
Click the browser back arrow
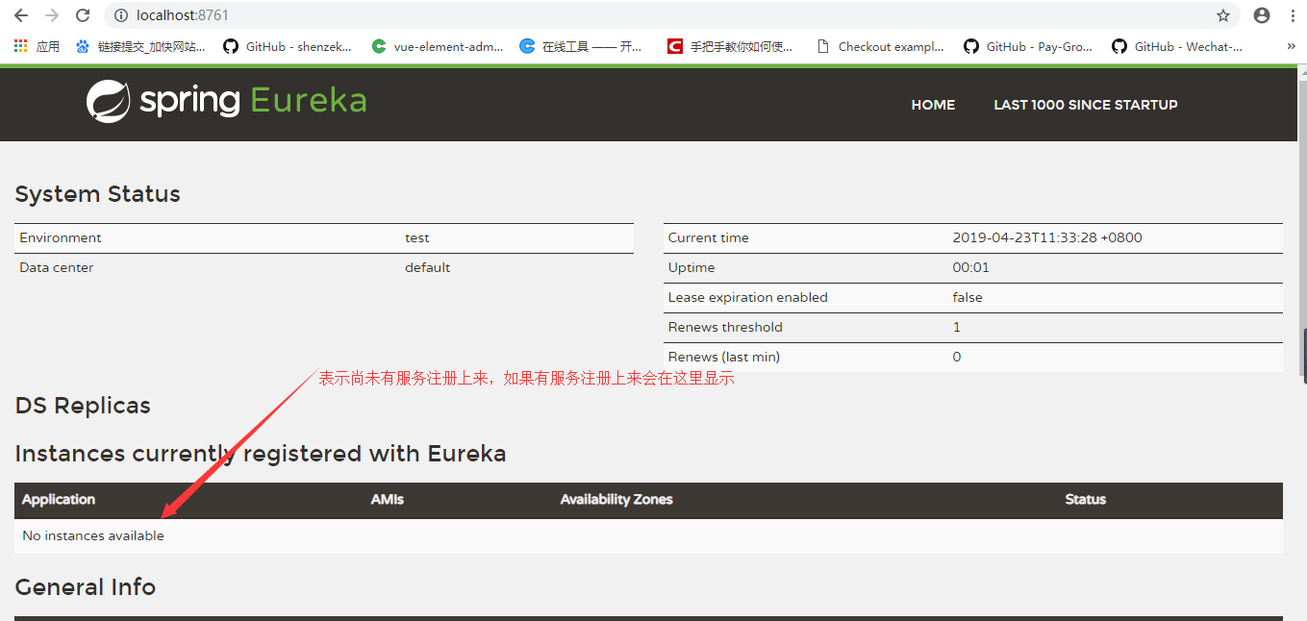tap(20, 15)
